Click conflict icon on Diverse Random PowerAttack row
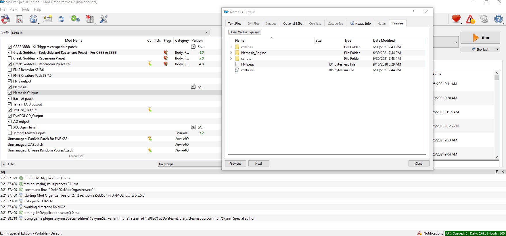 pos(150,150)
